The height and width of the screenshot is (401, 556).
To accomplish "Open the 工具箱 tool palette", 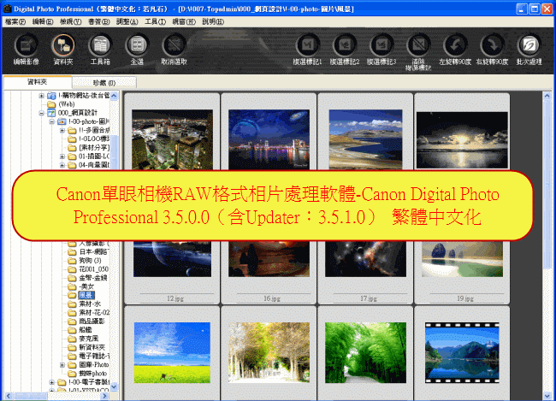I will pos(100,47).
